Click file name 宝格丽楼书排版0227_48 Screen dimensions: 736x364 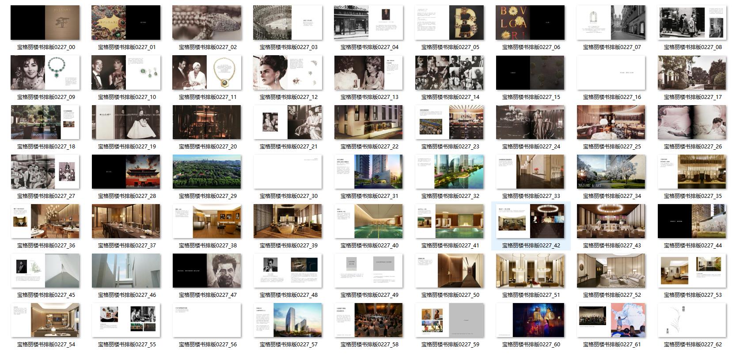click(x=288, y=295)
